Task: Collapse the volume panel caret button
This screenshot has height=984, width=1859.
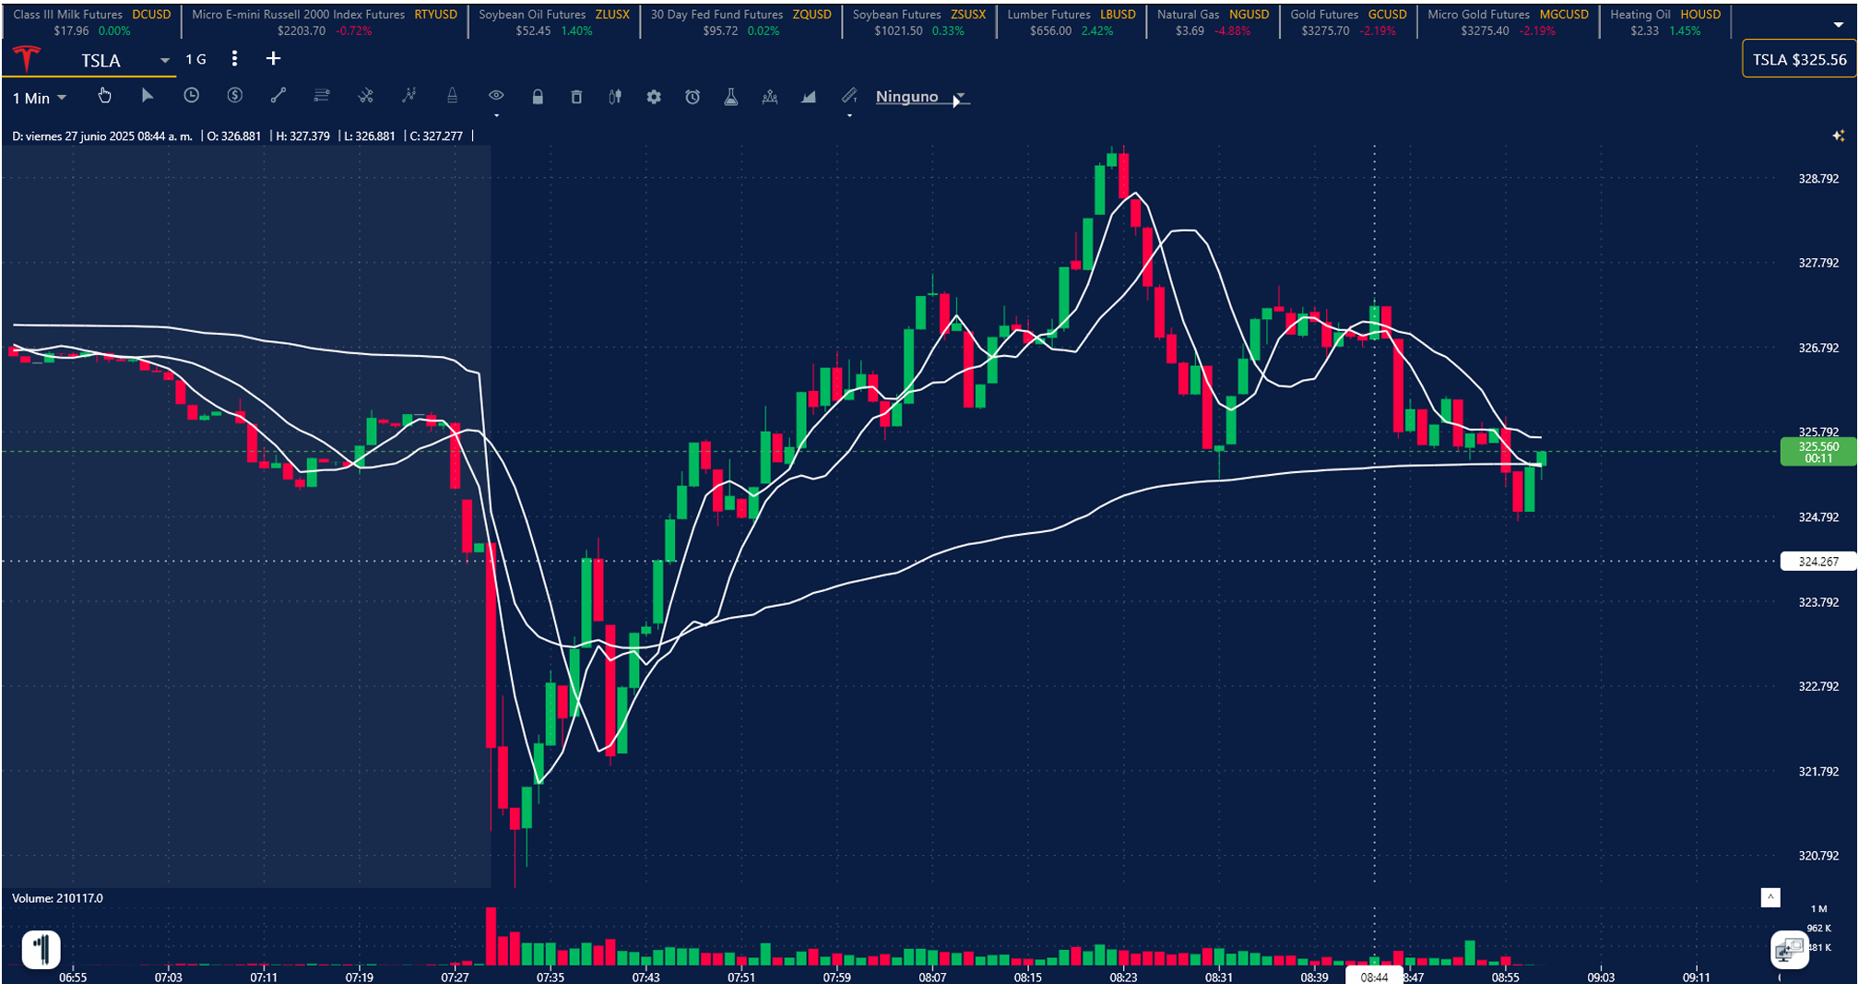Action: click(1770, 897)
